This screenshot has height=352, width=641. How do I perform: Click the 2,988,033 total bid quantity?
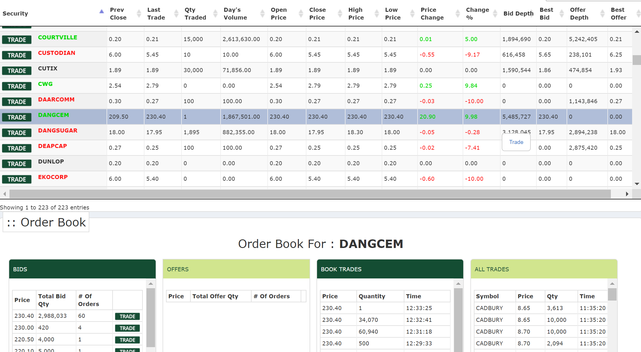coord(53,316)
